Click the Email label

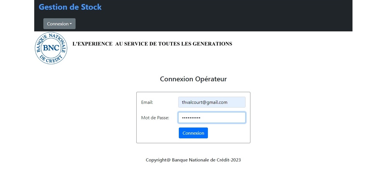click(147, 102)
